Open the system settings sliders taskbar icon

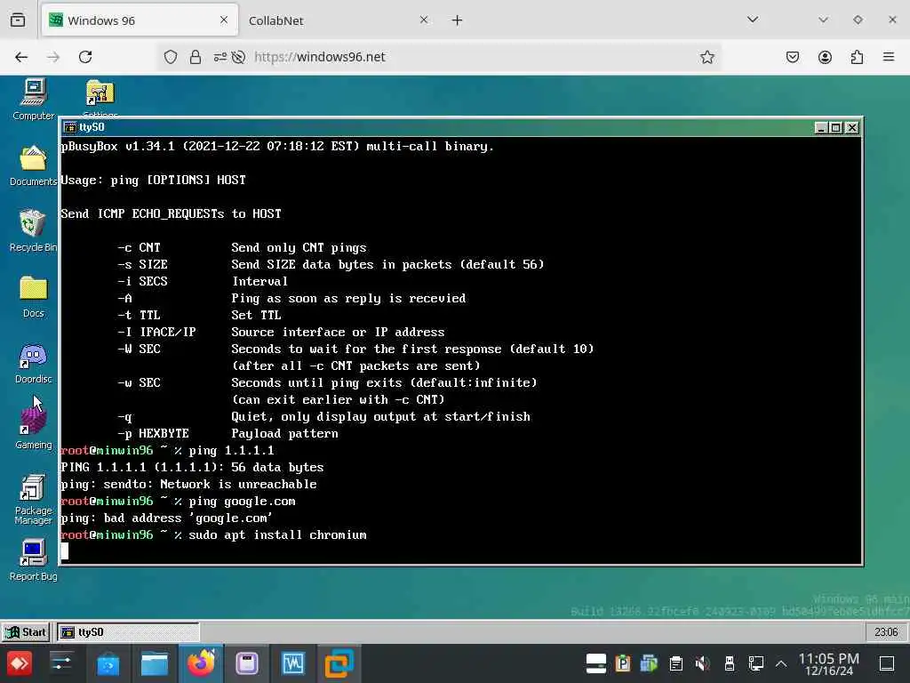[61, 663]
